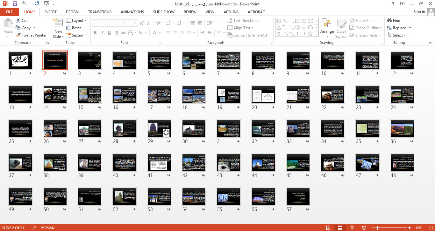Screen dimensions: 435x231
Task: Expand the Clipboard dialog launcher
Action: (47, 43)
